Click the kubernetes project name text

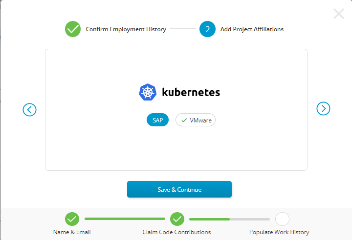tap(191, 92)
